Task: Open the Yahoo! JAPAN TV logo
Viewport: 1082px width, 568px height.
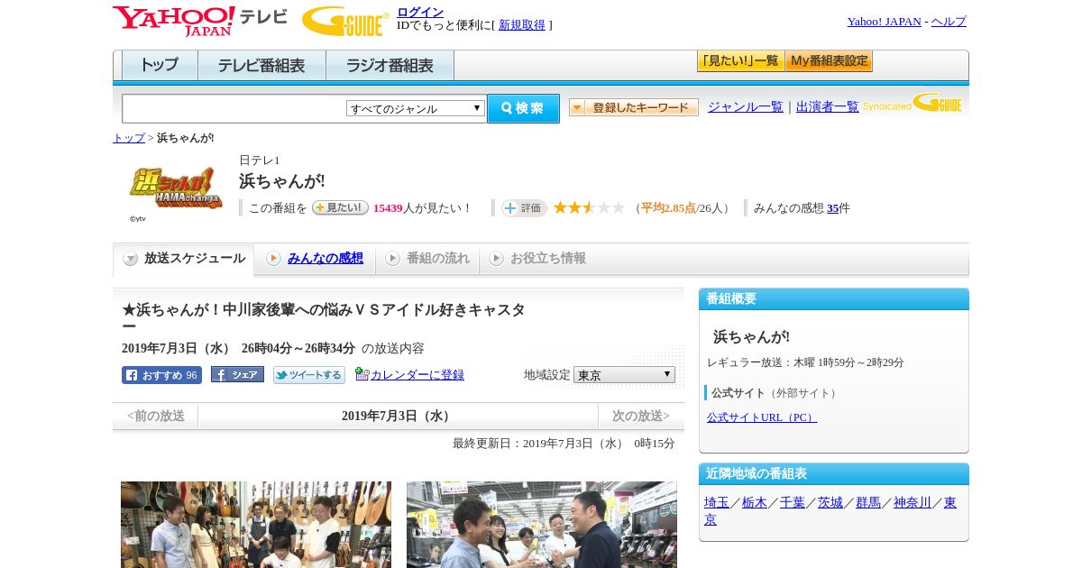Action: [200, 21]
